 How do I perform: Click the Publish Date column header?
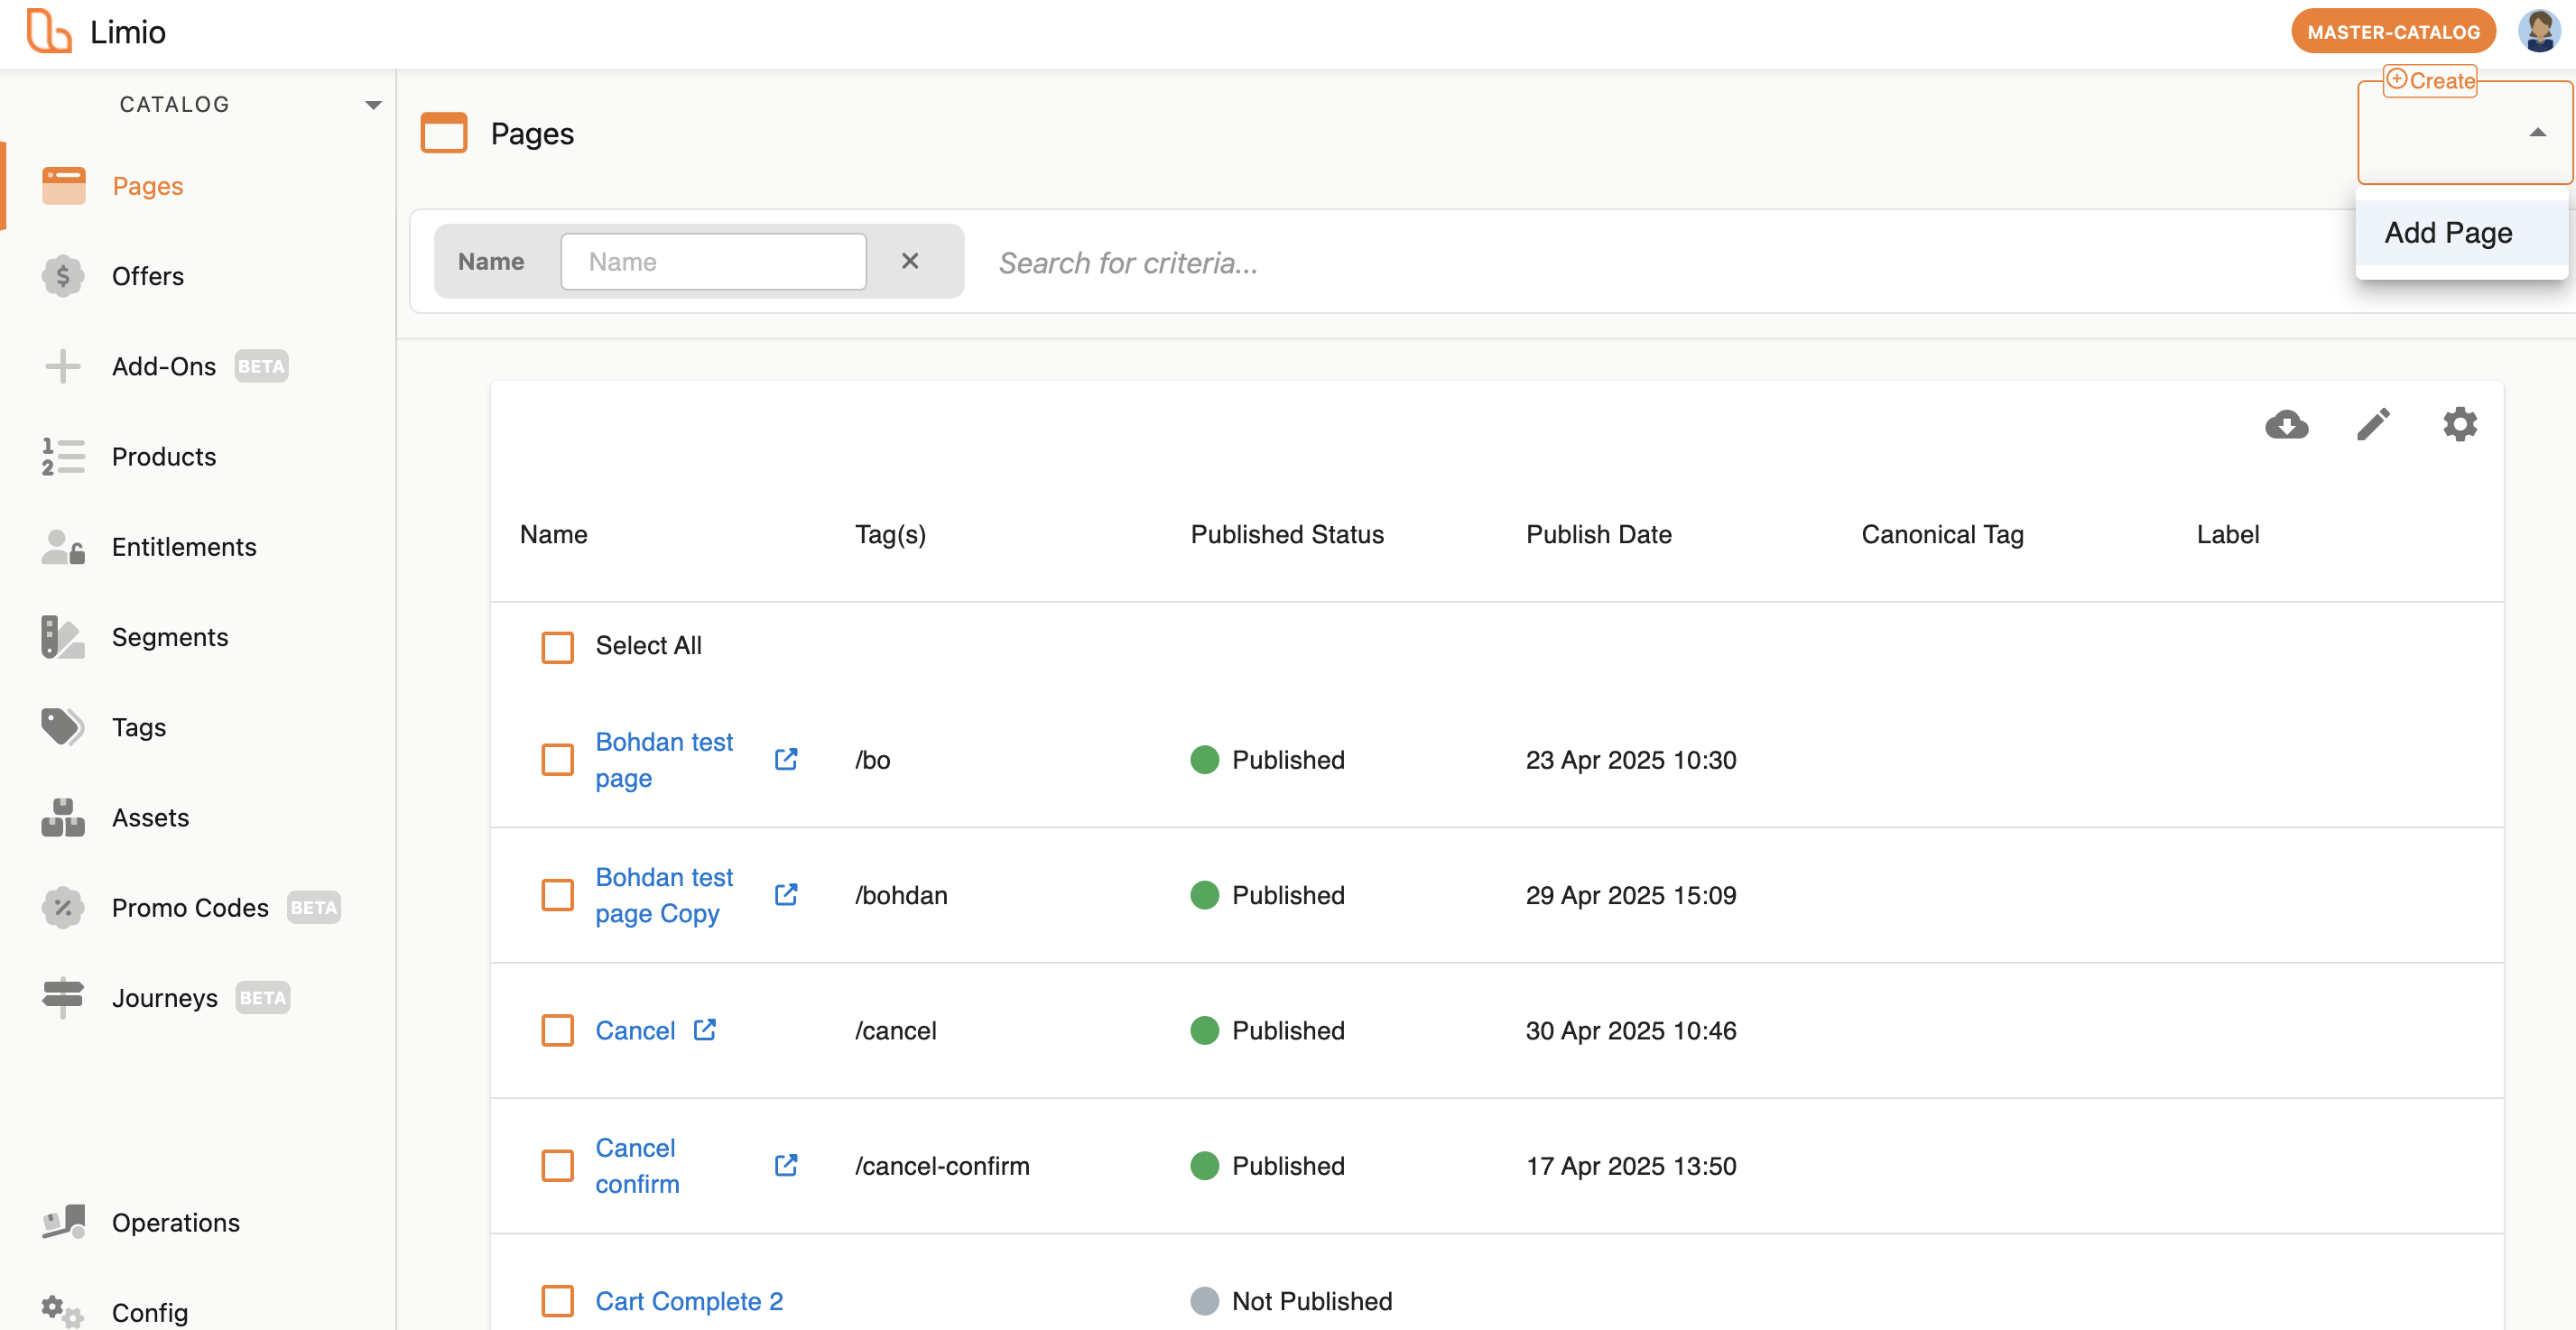1598,534
